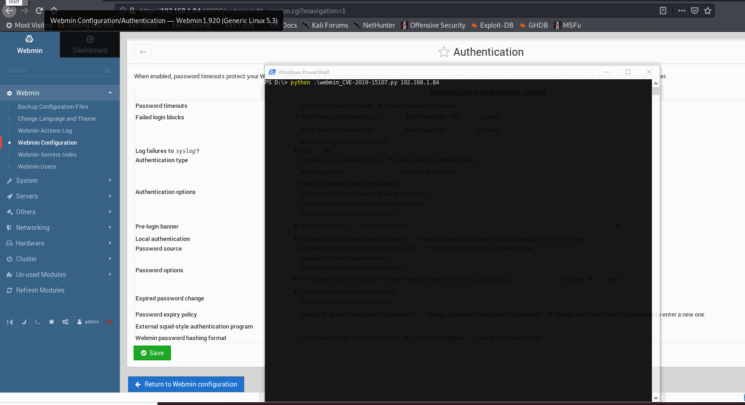Click the site security lock icon

(132, 11)
